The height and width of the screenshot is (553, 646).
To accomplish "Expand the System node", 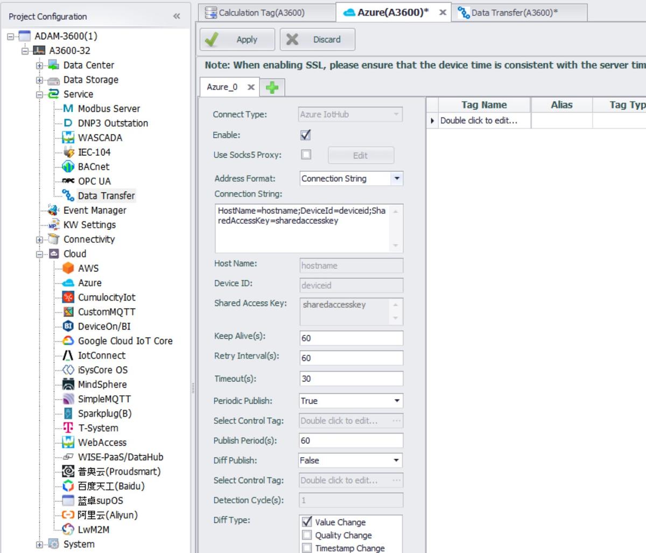I will tap(39, 544).
